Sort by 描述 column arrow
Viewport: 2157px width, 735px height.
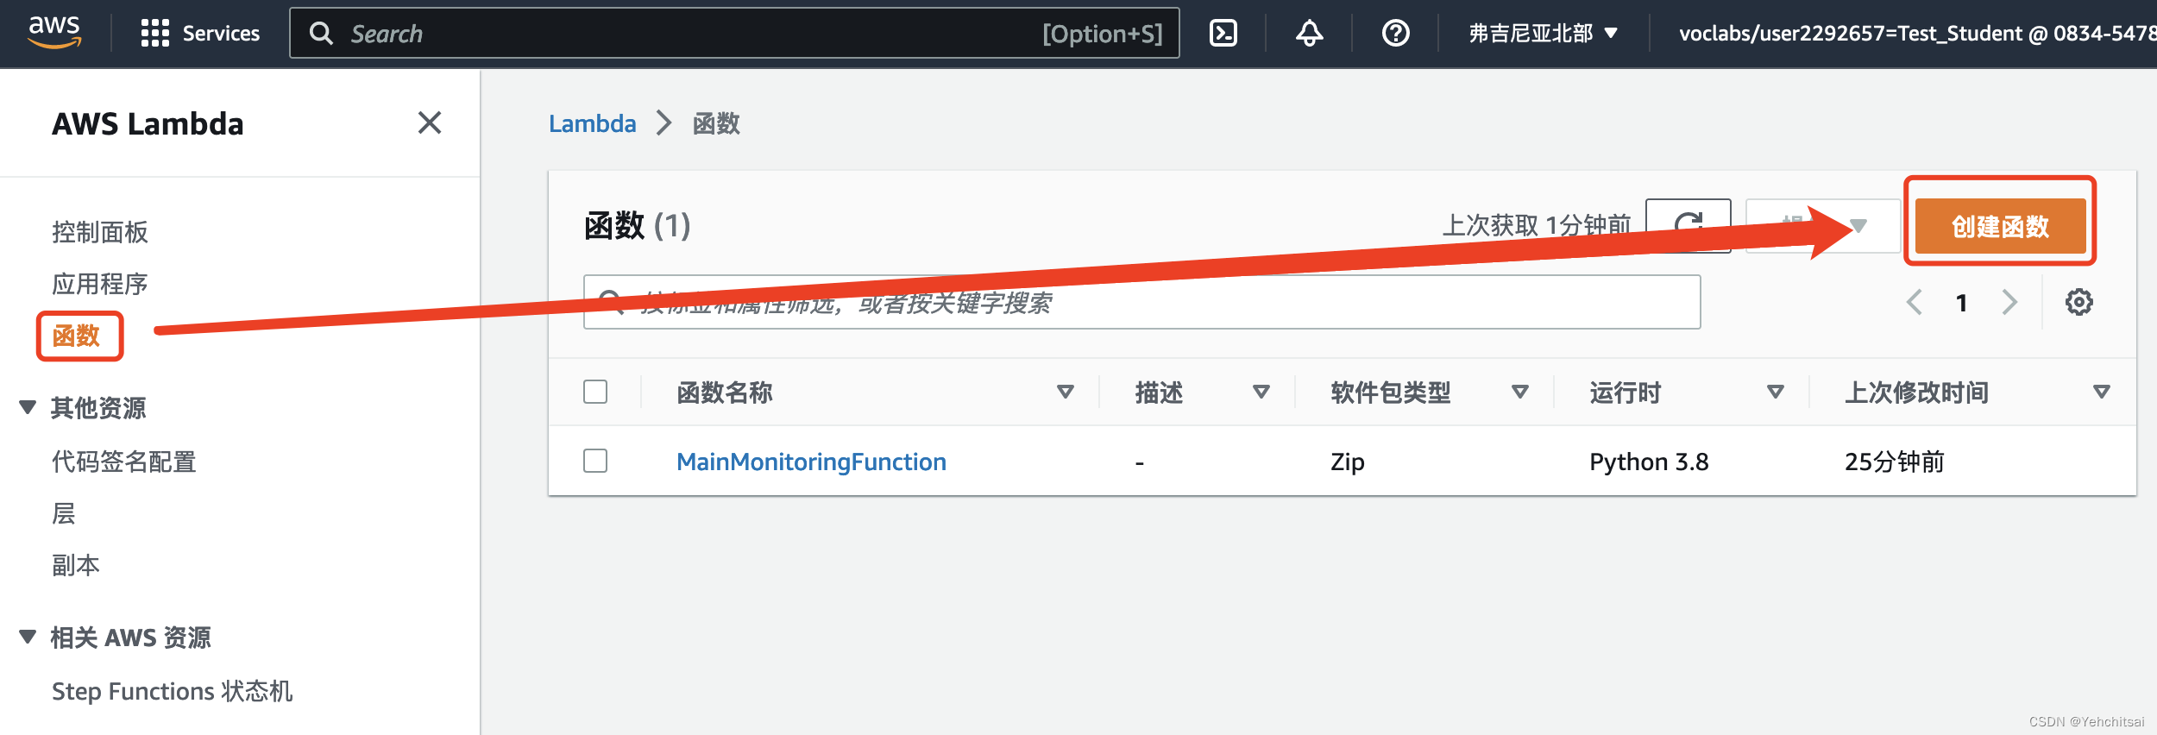pos(1261,393)
